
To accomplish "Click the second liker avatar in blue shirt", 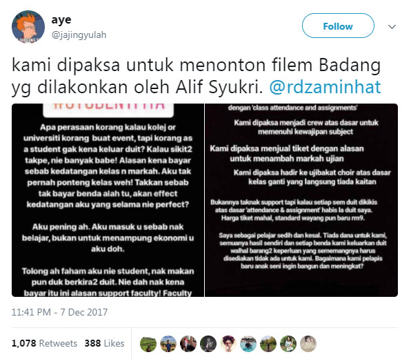I will point(168,344).
